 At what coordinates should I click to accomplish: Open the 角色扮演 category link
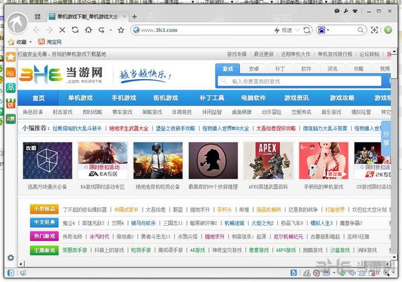pyautogui.click(x=33, y=112)
